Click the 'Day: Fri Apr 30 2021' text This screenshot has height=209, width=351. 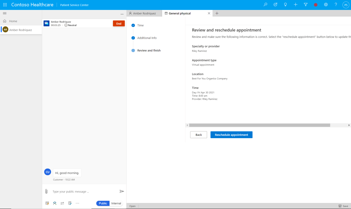pos(203,92)
